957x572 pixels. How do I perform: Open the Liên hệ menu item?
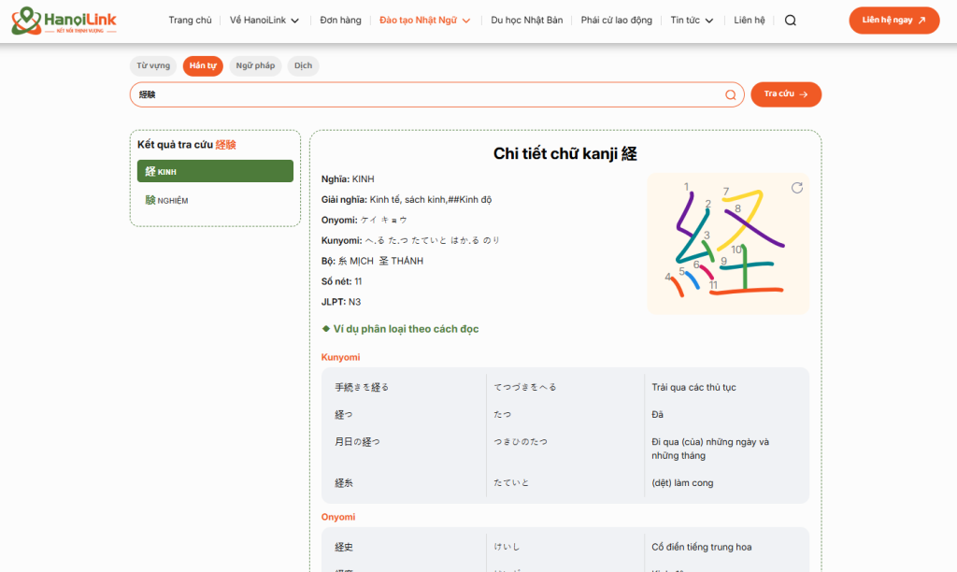tap(749, 21)
